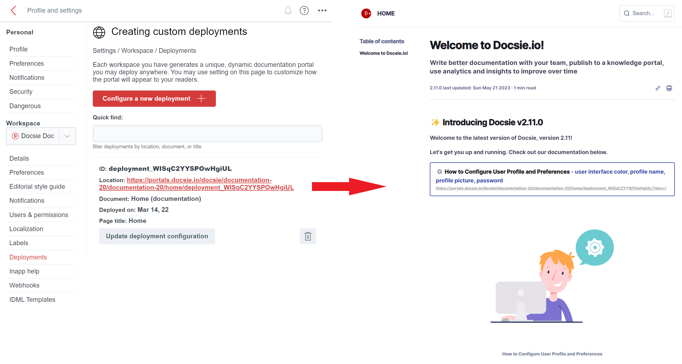Open the deployment Location URL link
This screenshot has width=682, height=364.
(196, 184)
